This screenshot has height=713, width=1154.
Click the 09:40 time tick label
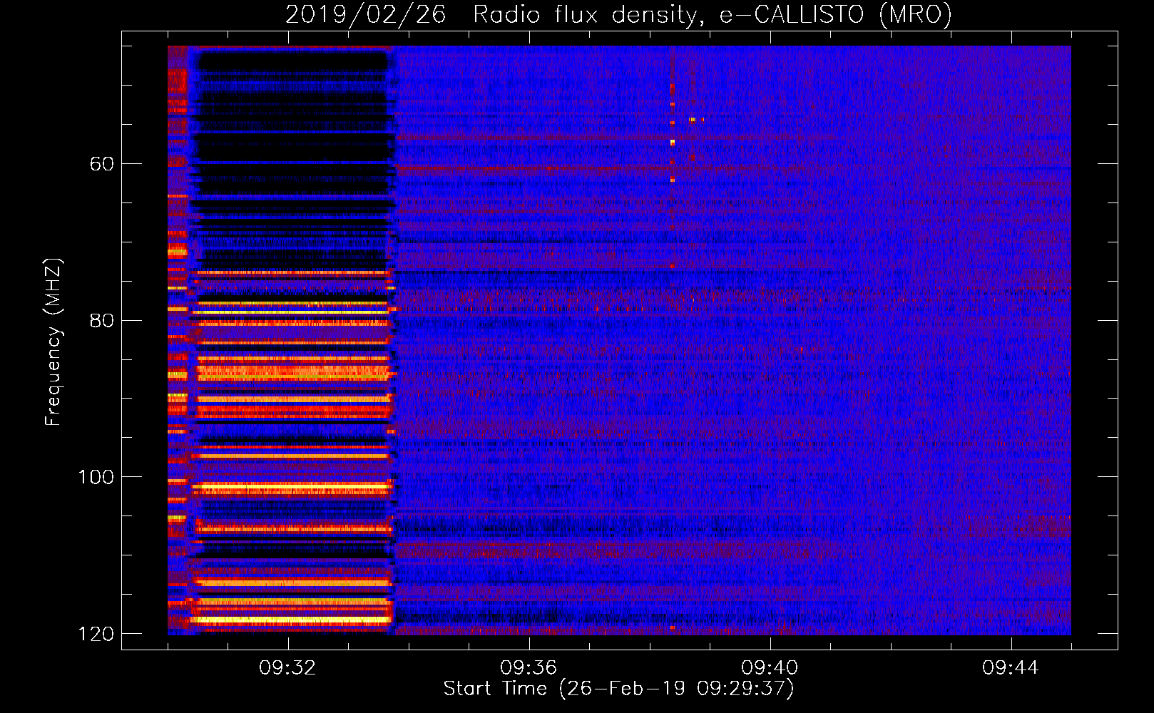tap(770, 668)
